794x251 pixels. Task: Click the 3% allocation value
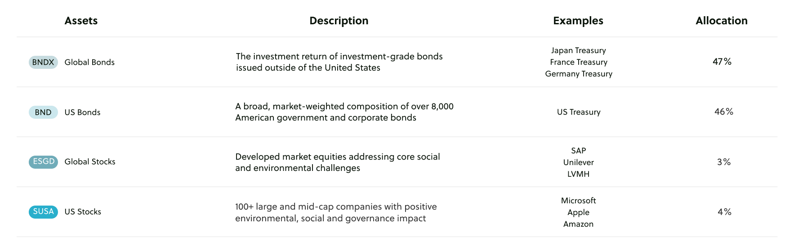(723, 162)
